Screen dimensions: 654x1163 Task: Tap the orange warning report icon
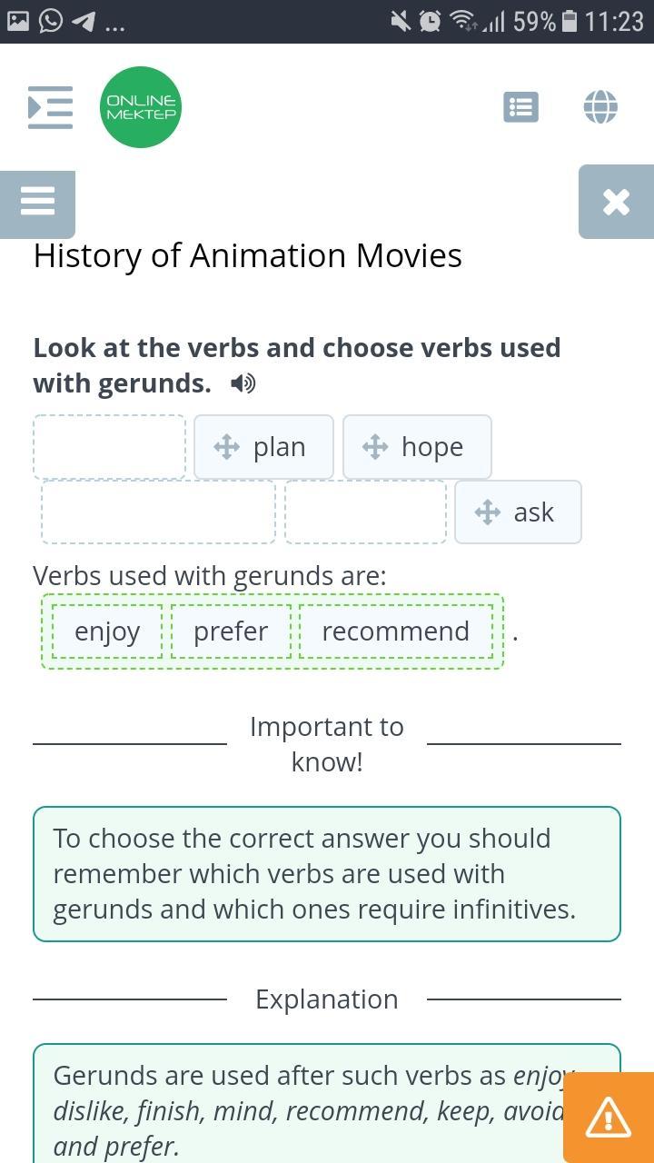(609, 1118)
